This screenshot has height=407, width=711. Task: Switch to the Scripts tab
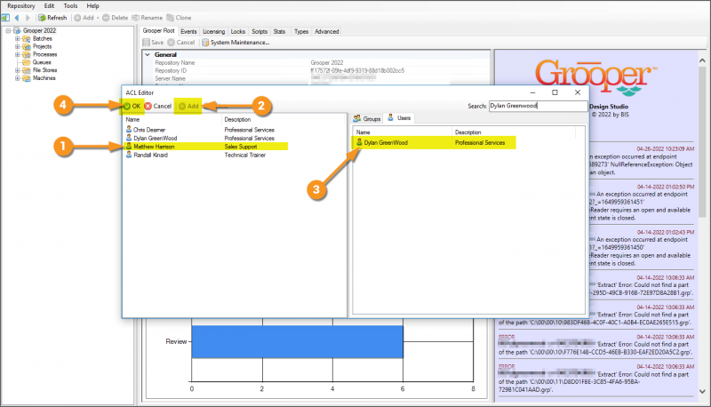point(260,31)
